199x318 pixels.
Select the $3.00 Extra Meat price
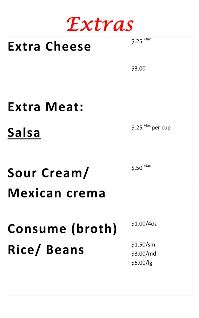pos(138,68)
